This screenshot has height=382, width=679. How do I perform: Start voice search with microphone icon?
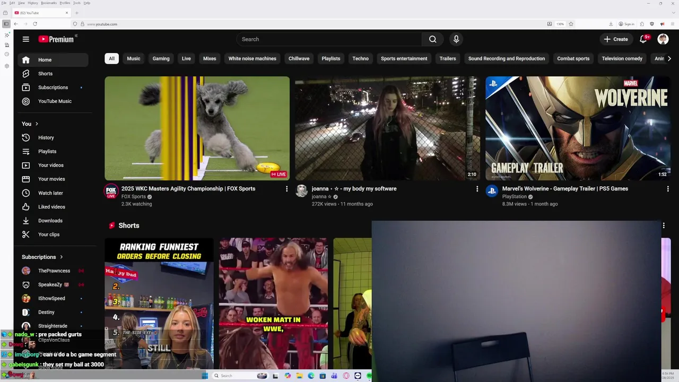pos(456,39)
